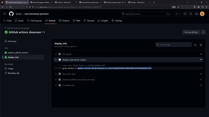The width and height of the screenshot is (209, 117).
Task: Click the highlighted Docker version log text
Action: (x=115, y=68)
